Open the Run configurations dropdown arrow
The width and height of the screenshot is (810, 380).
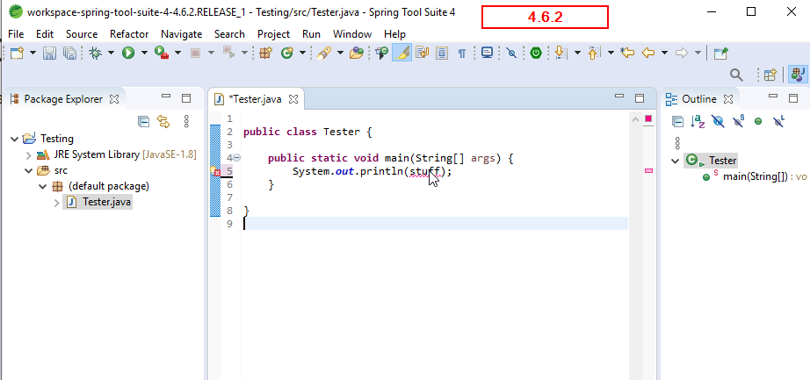[x=144, y=53]
